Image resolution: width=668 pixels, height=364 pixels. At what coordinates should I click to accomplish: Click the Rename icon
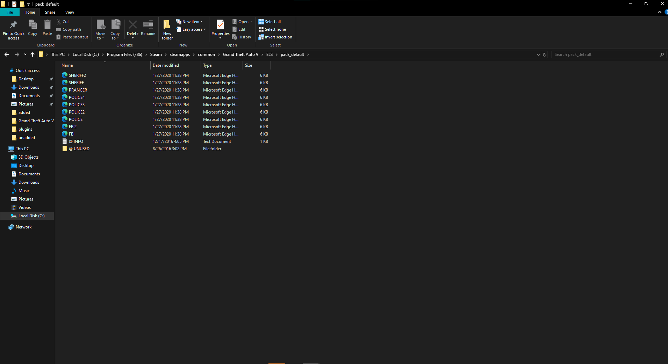pyautogui.click(x=148, y=25)
